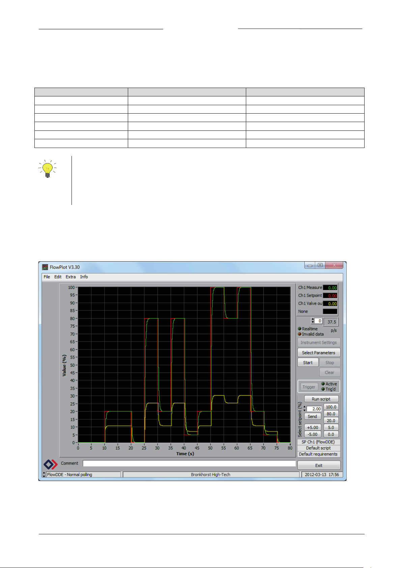Click the FlowDDE - Normal polling status text
This screenshot has height=568, width=402.
pyautogui.click(x=69, y=475)
